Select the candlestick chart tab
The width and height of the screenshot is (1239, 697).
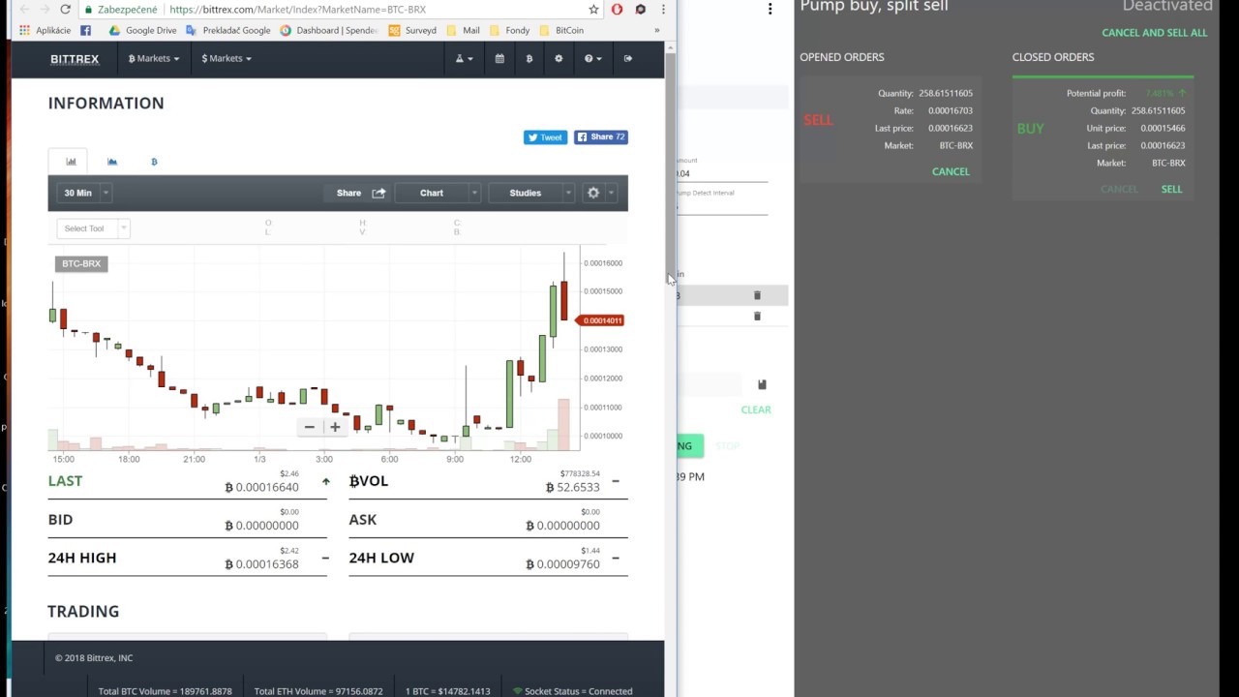[71, 162]
